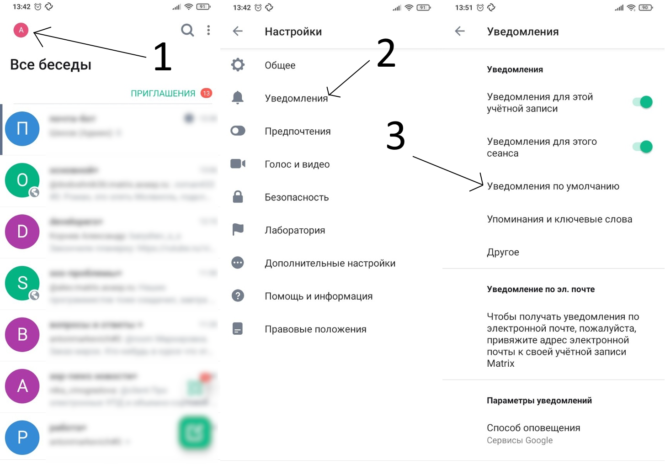Open the user profile avatar 'A'

tap(21, 30)
